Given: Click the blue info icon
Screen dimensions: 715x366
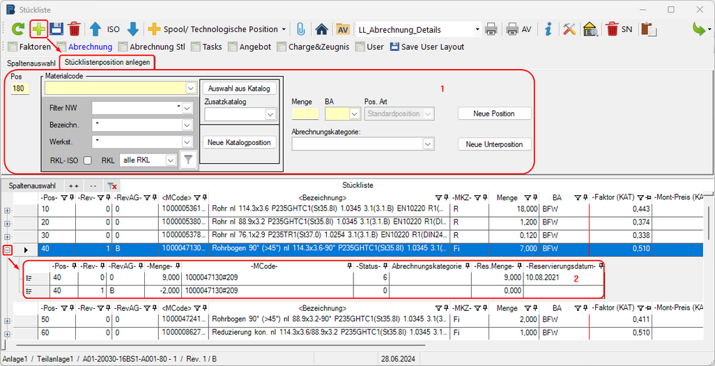Looking at the screenshot, I should click(x=548, y=29).
